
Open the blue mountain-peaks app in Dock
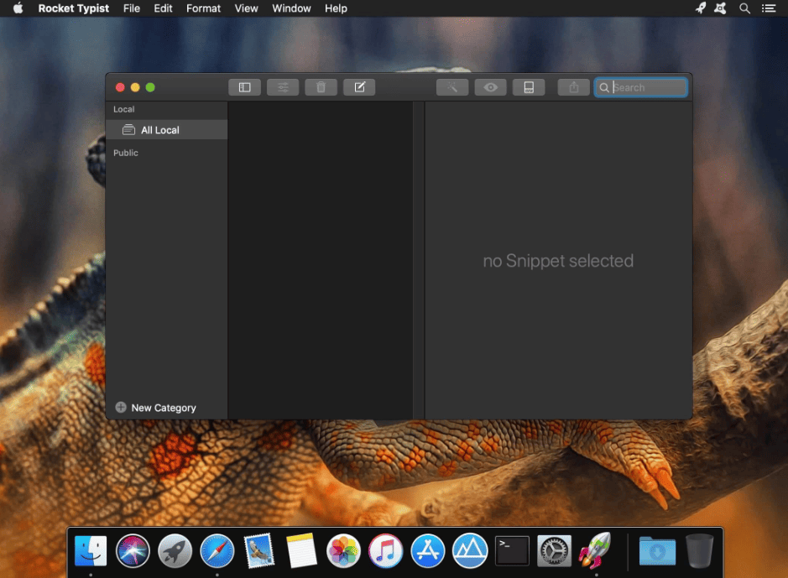tap(470, 551)
